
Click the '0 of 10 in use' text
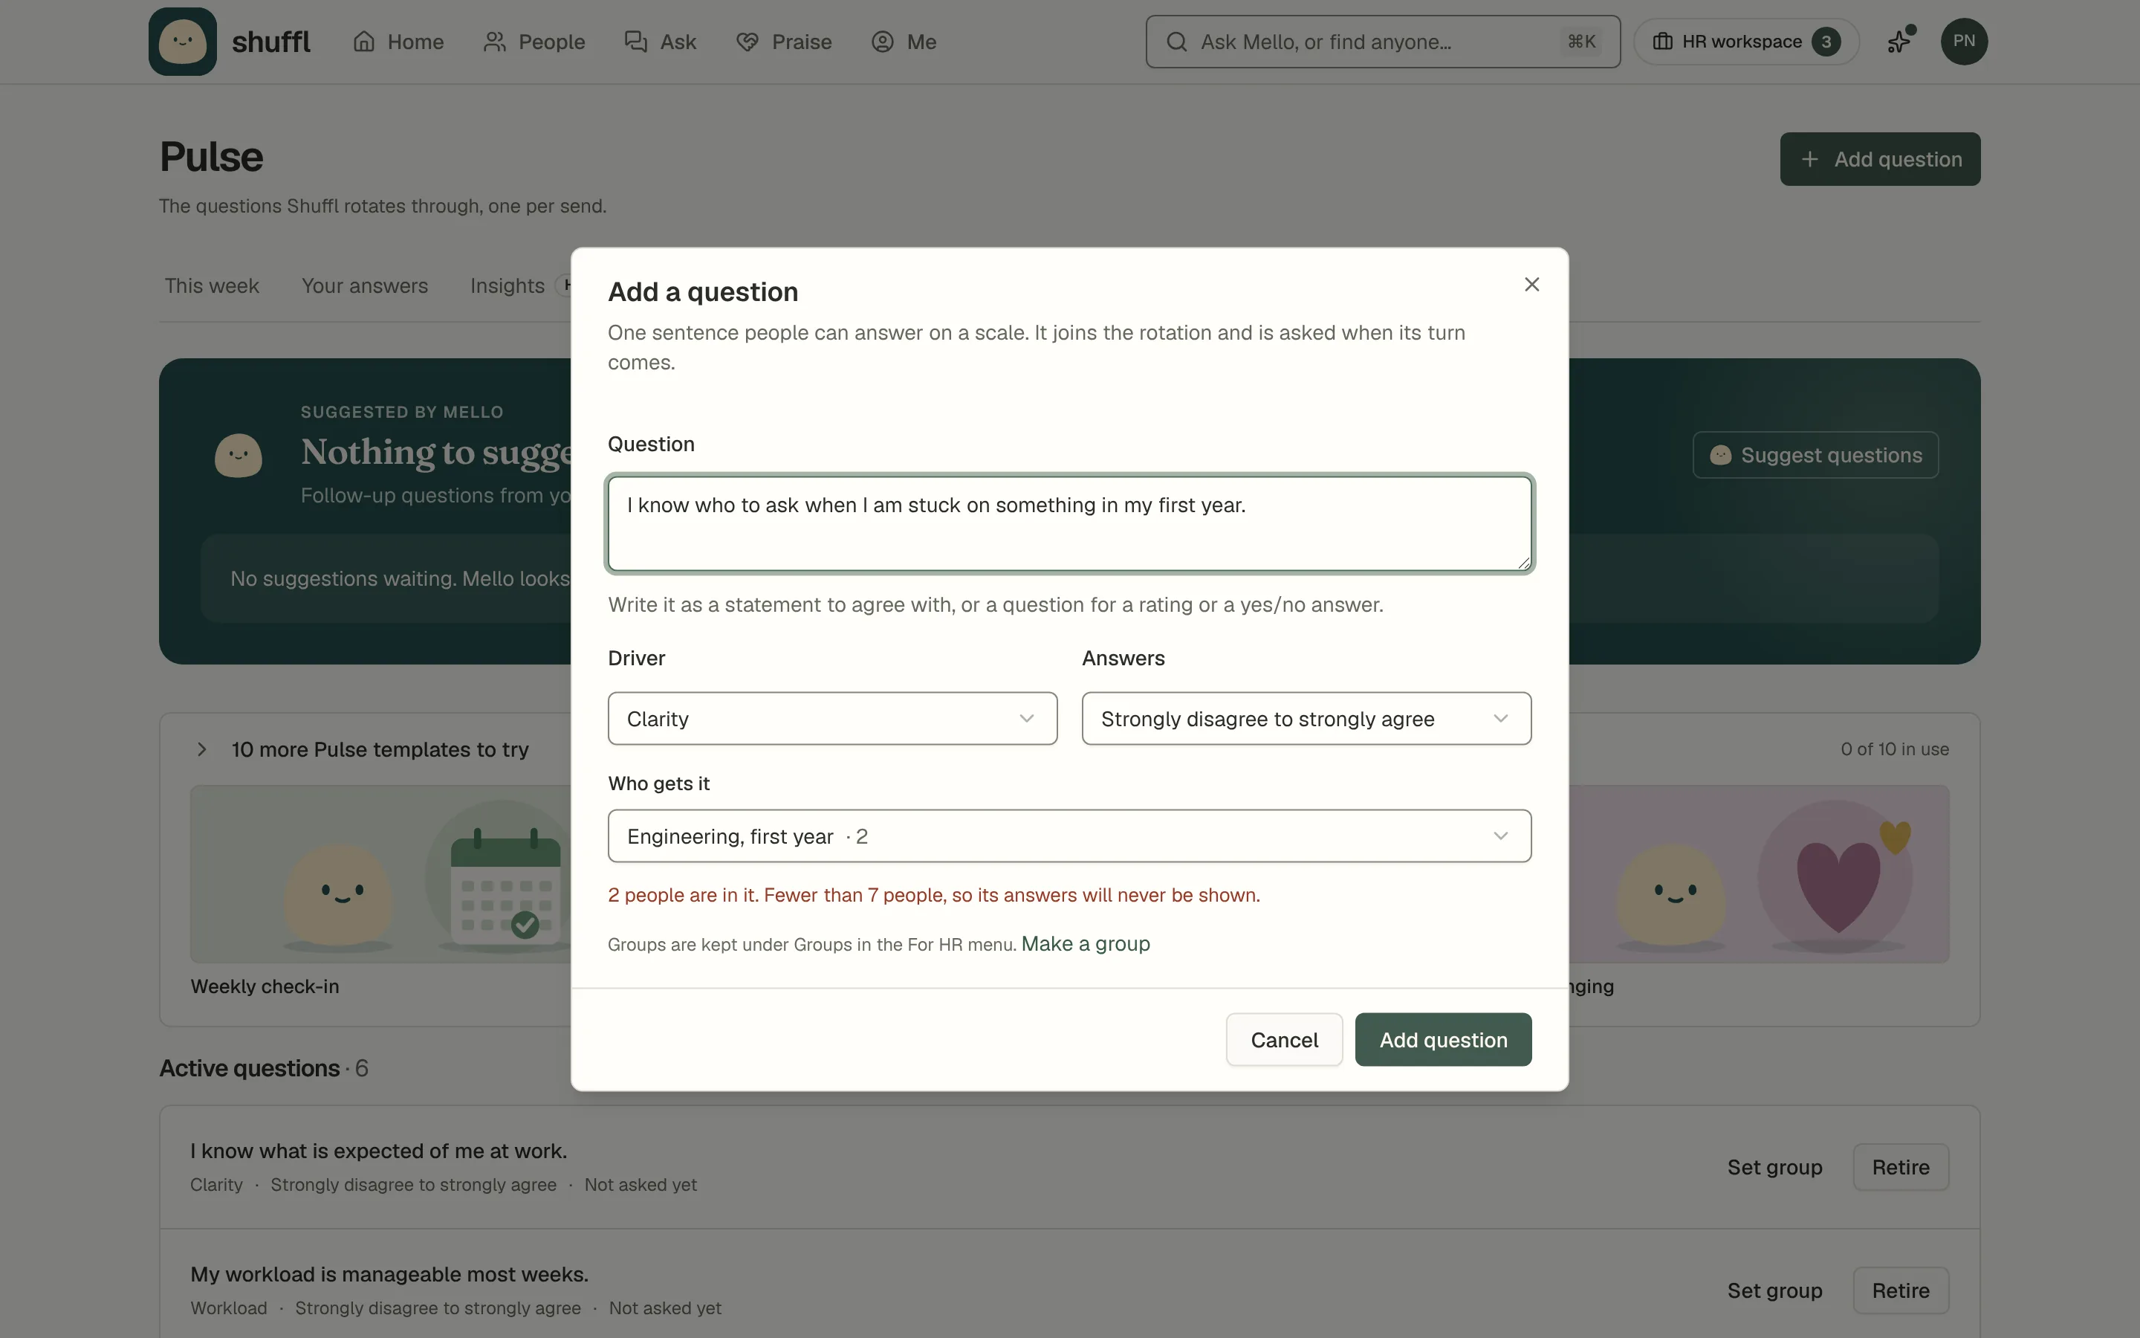(1894, 749)
